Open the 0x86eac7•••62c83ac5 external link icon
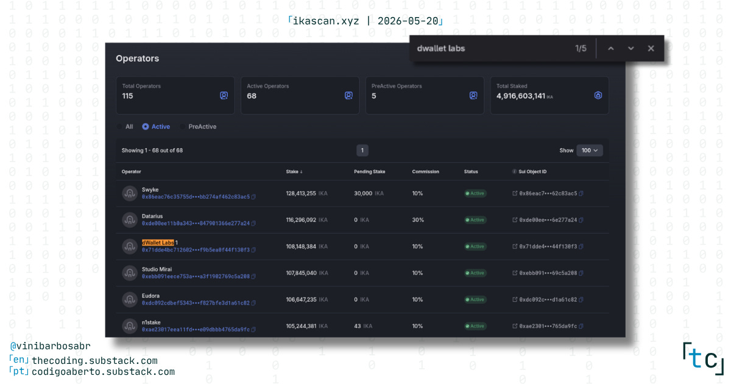This screenshot has width=731, height=384. coord(515,193)
